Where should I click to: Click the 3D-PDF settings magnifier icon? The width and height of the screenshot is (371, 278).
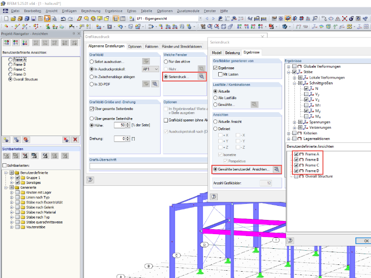[155, 84]
